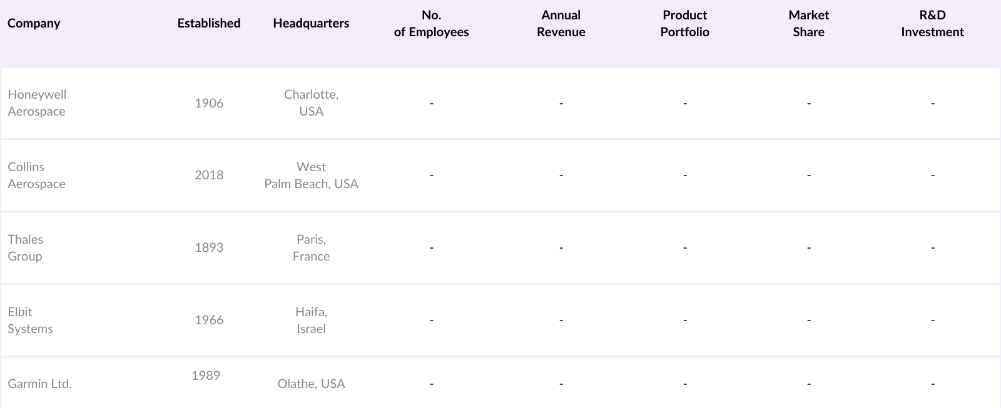Click the Established column header
This screenshot has height=408, width=1001.
coord(208,24)
